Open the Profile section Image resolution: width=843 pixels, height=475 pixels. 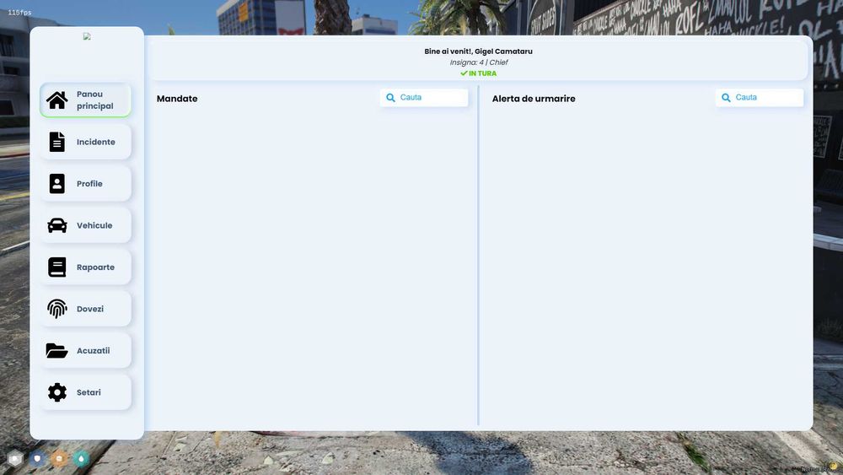[85, 183]
